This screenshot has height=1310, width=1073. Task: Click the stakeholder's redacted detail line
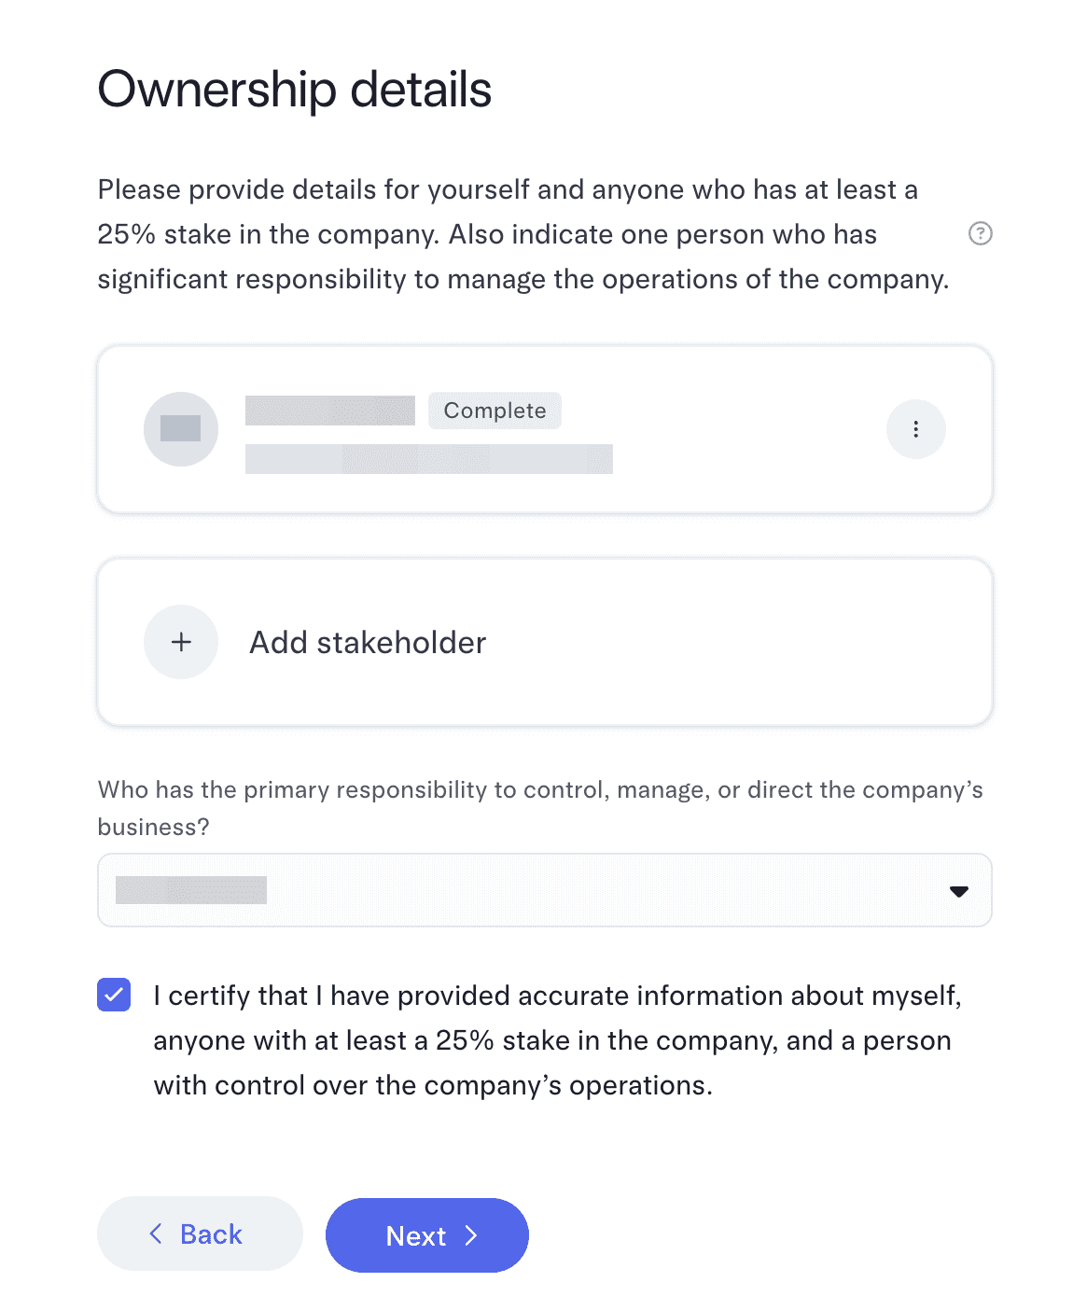[x=428, y=459]
